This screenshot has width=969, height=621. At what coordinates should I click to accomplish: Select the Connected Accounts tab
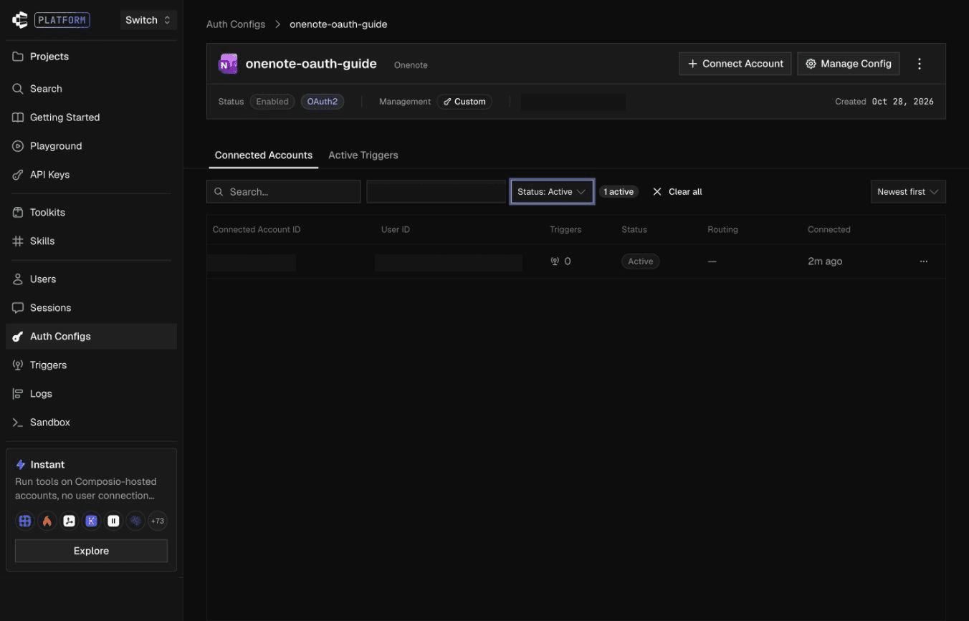[264, 155]
